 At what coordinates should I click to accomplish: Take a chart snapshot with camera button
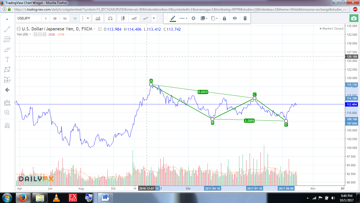pyautogui.click(x=353, y=19)
